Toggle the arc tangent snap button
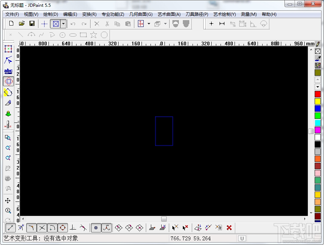Image resolution: width=324 pixels, height=245 pixels. coord(52,228)
